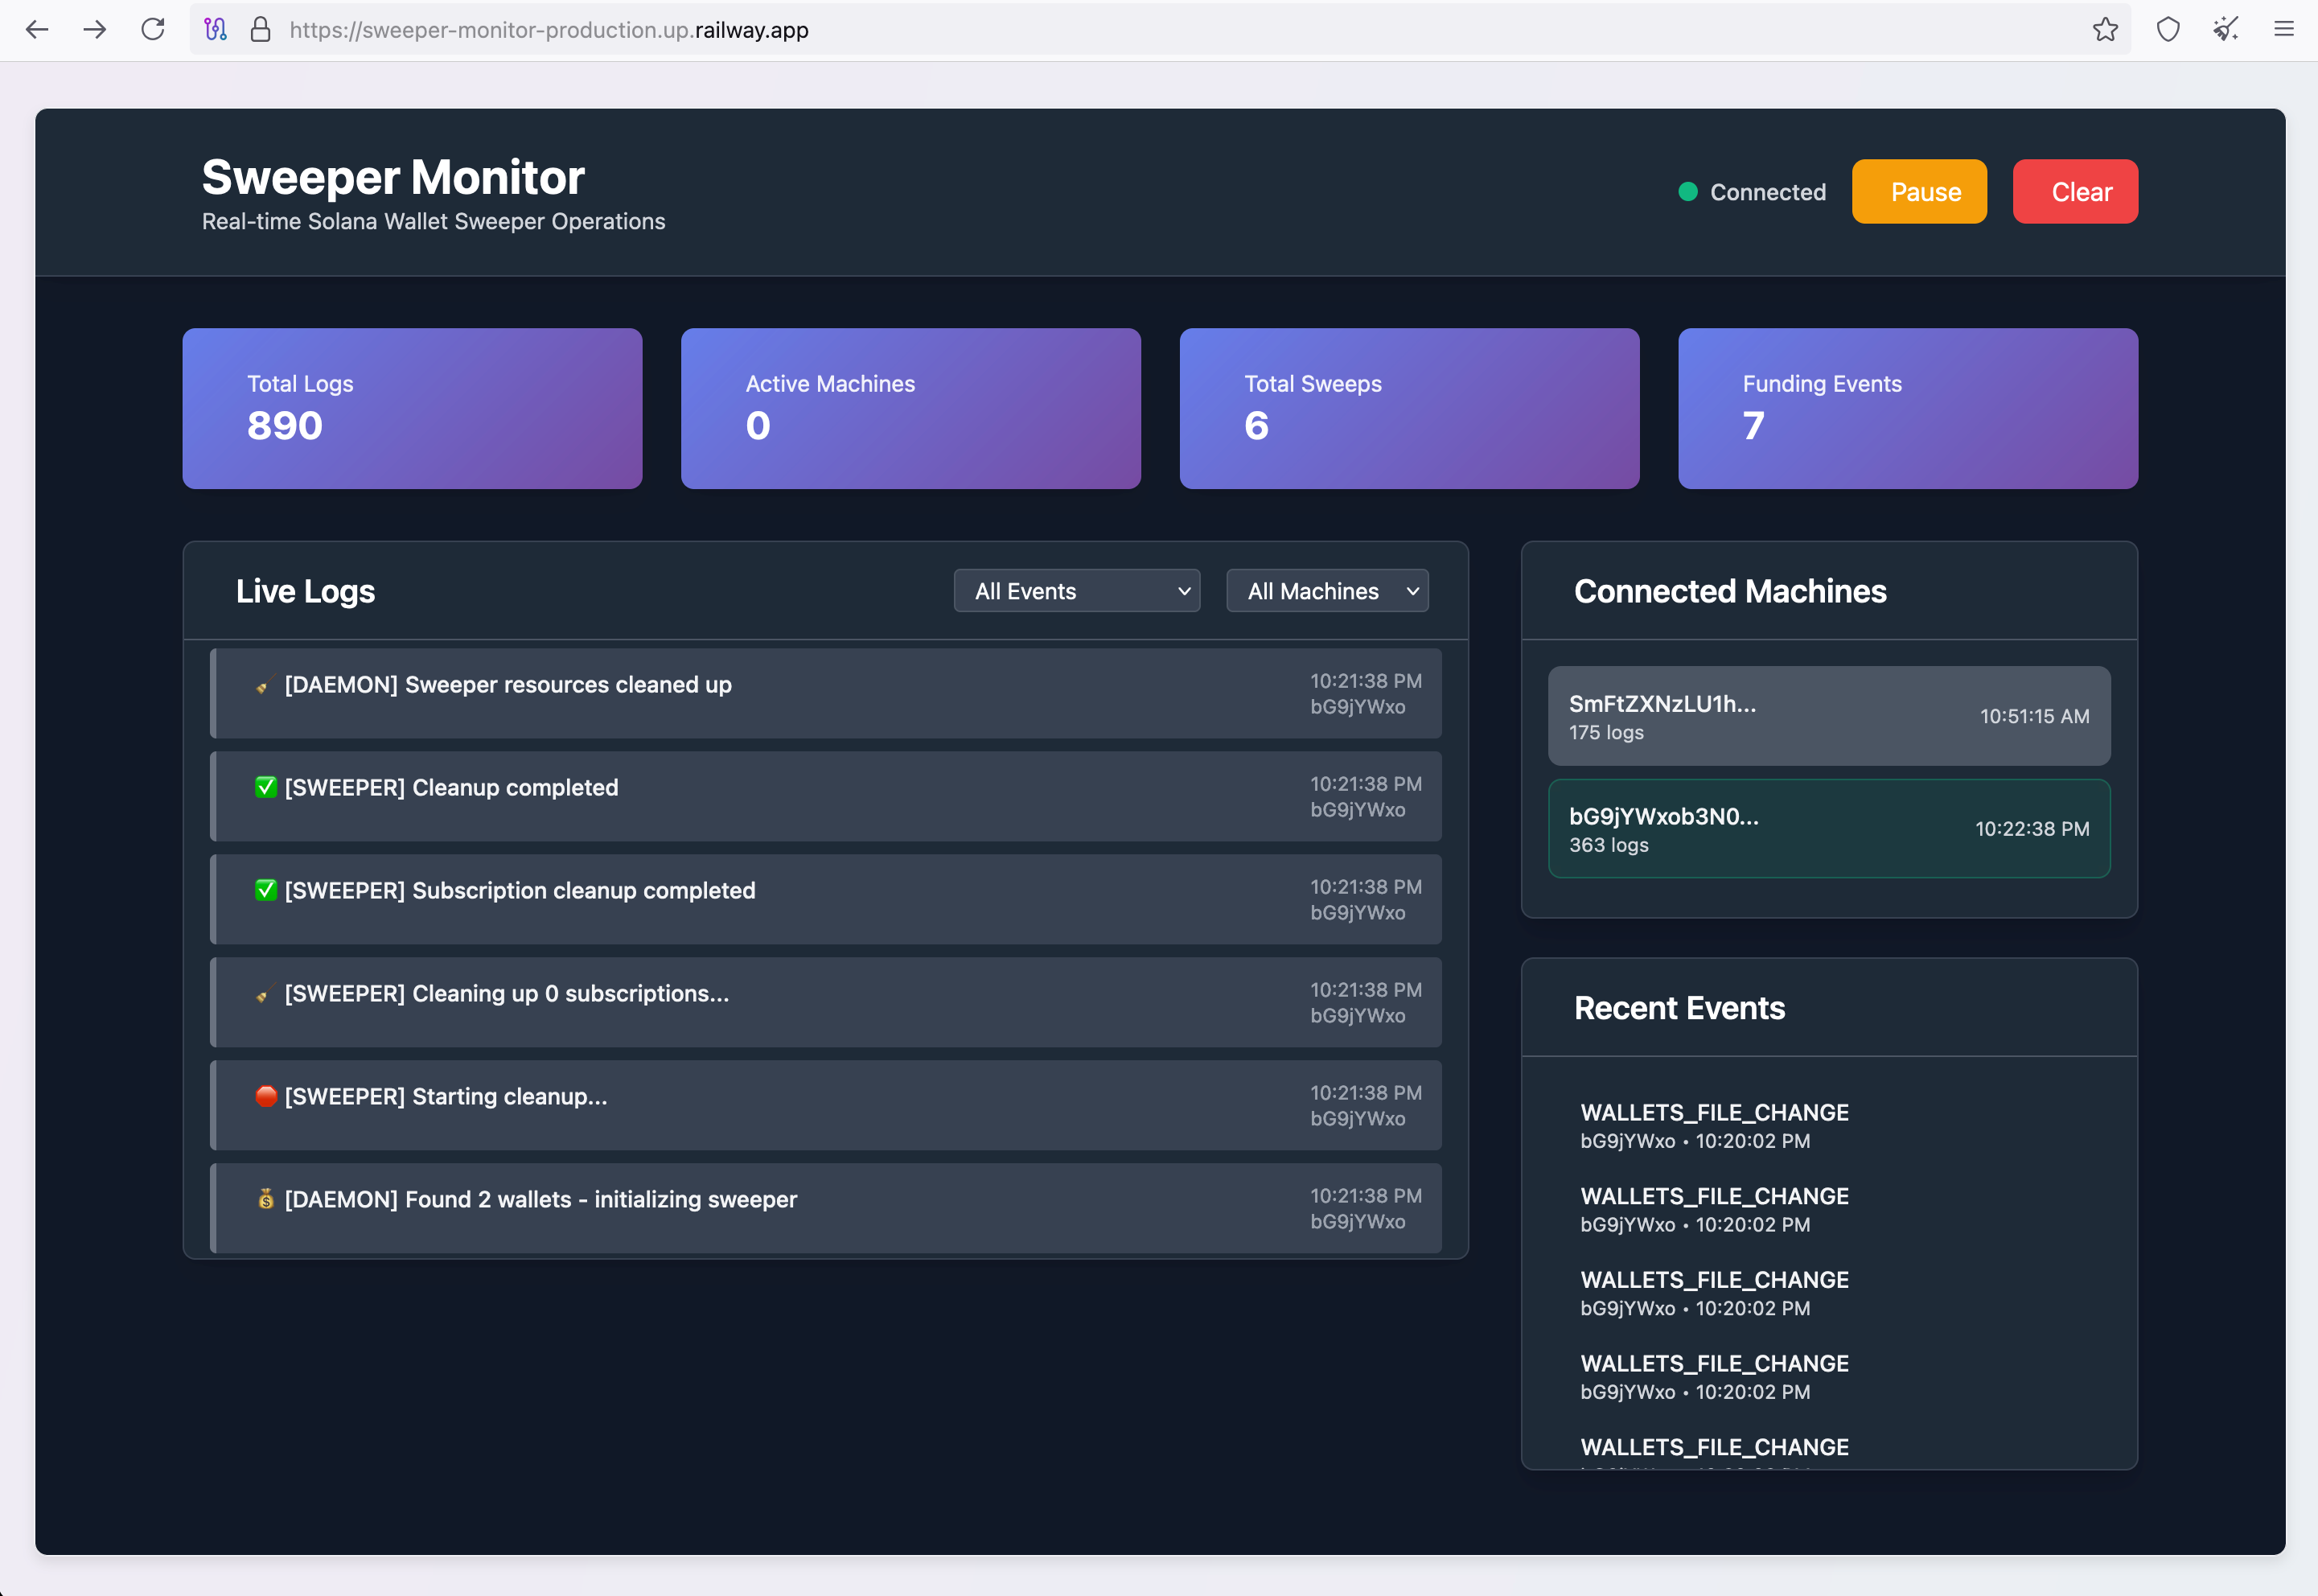This screenshot has height=1596, width=2318.
Task: Select the SmFtZXNzLU1h... connected machine
Action: tap(1829, 716)
